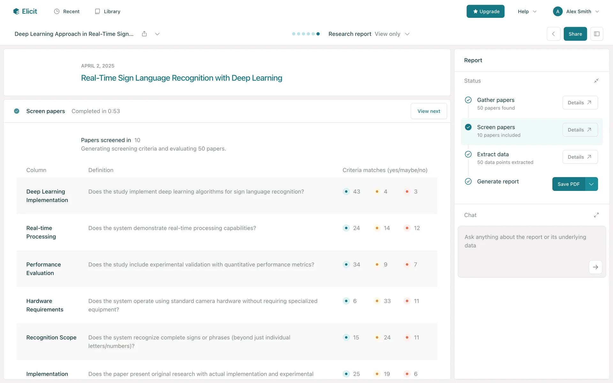
Task: Toggle the sidebar panel layout icon
Action: [596, 34]
